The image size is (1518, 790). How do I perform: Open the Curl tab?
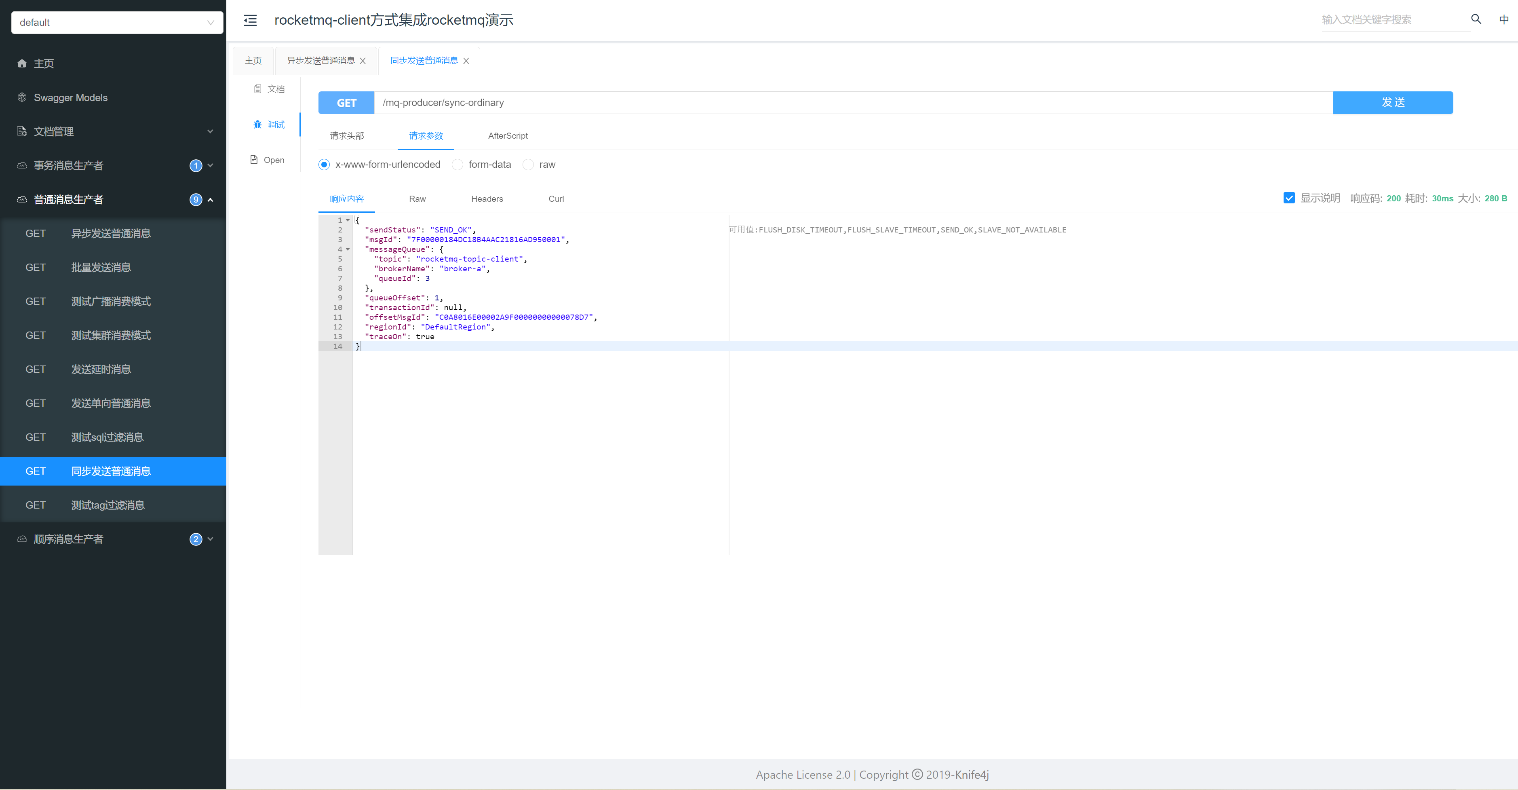click(x=556, y=199)
